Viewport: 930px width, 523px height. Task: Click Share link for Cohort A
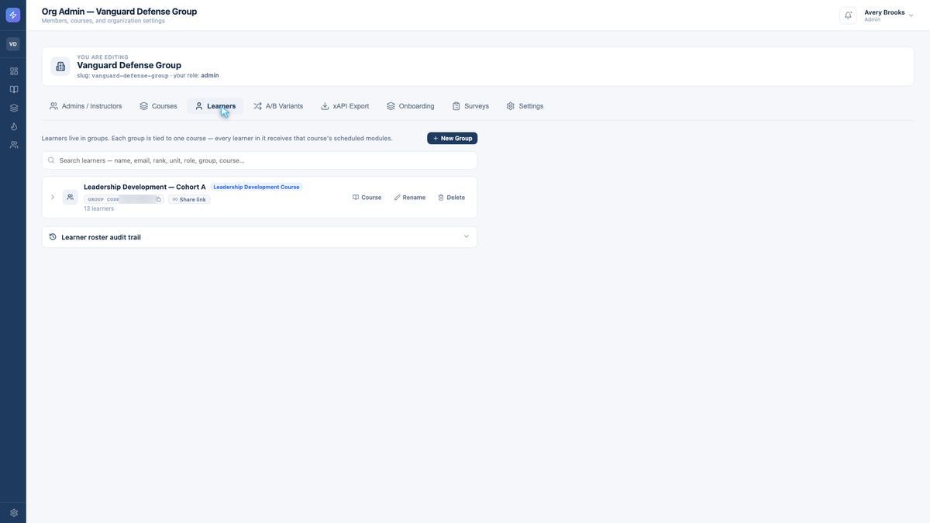[x=189, y=200]
